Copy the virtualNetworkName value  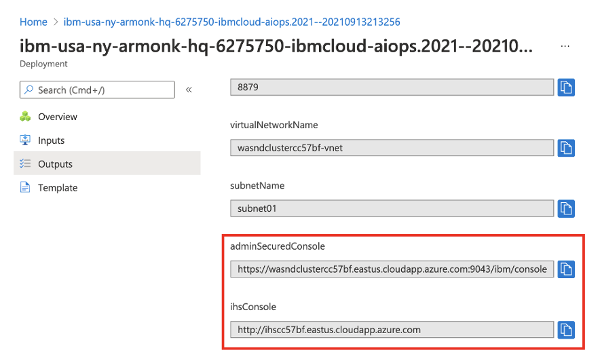click(566, 148)
